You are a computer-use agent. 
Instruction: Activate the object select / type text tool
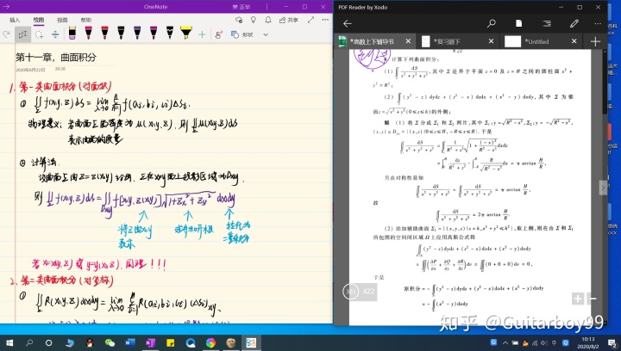[23, 34]
